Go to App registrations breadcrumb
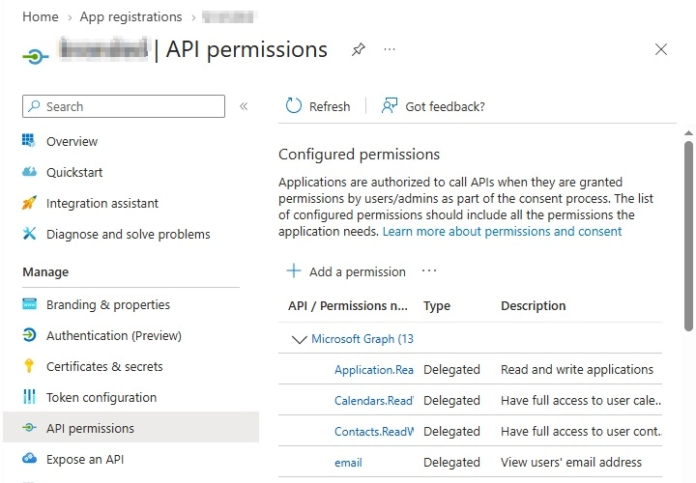Image resolution: width=696 pixels, height=483 pixels. pos(130,16)
